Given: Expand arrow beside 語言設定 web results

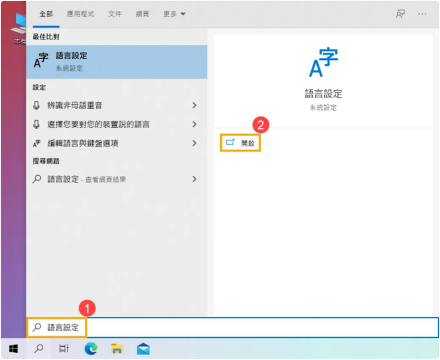Looking at the screenshot, I should [x=194, y=179].
